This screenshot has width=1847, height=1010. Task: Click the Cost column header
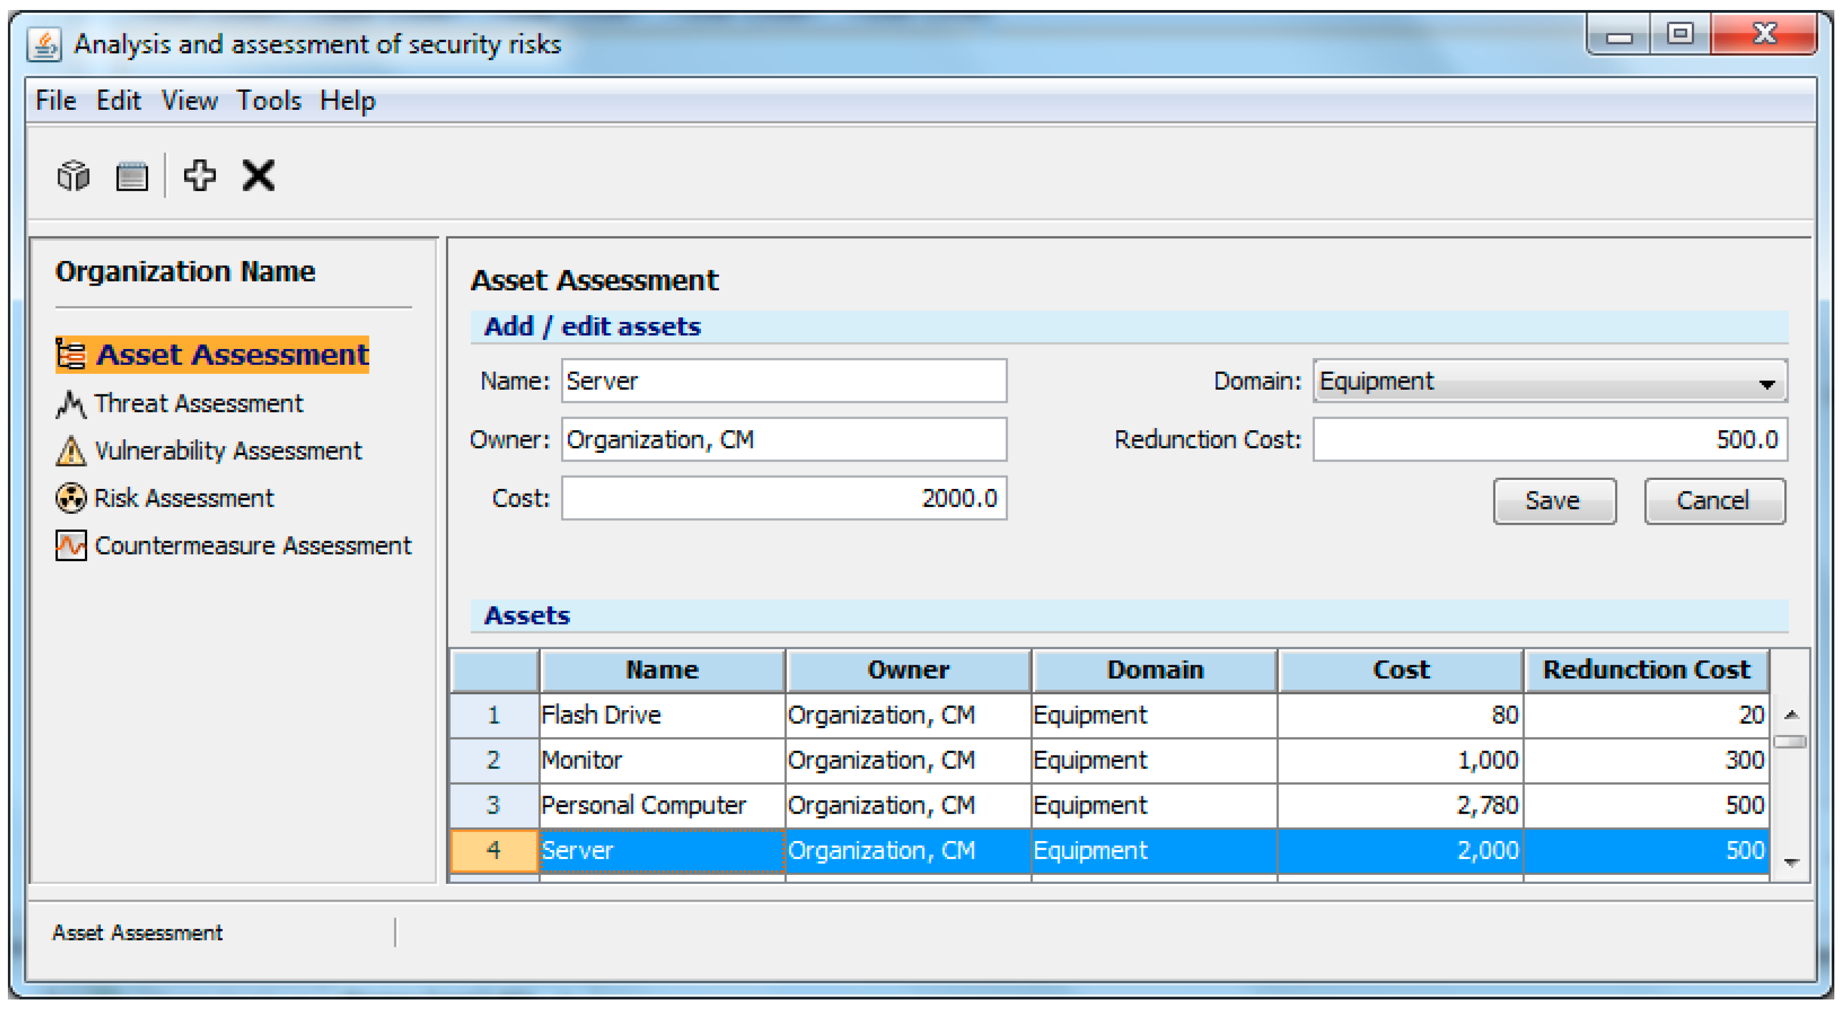coord(1399,670)
